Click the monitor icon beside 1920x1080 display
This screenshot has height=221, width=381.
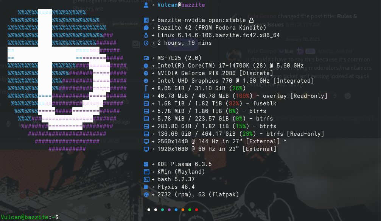click(146, 149)
